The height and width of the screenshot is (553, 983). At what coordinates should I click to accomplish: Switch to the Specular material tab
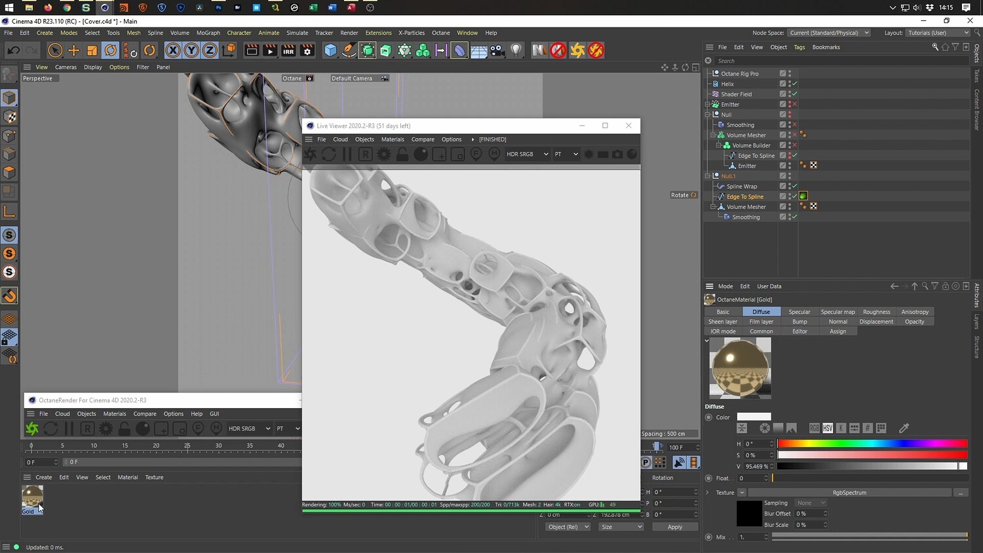[x=799, y=312]
